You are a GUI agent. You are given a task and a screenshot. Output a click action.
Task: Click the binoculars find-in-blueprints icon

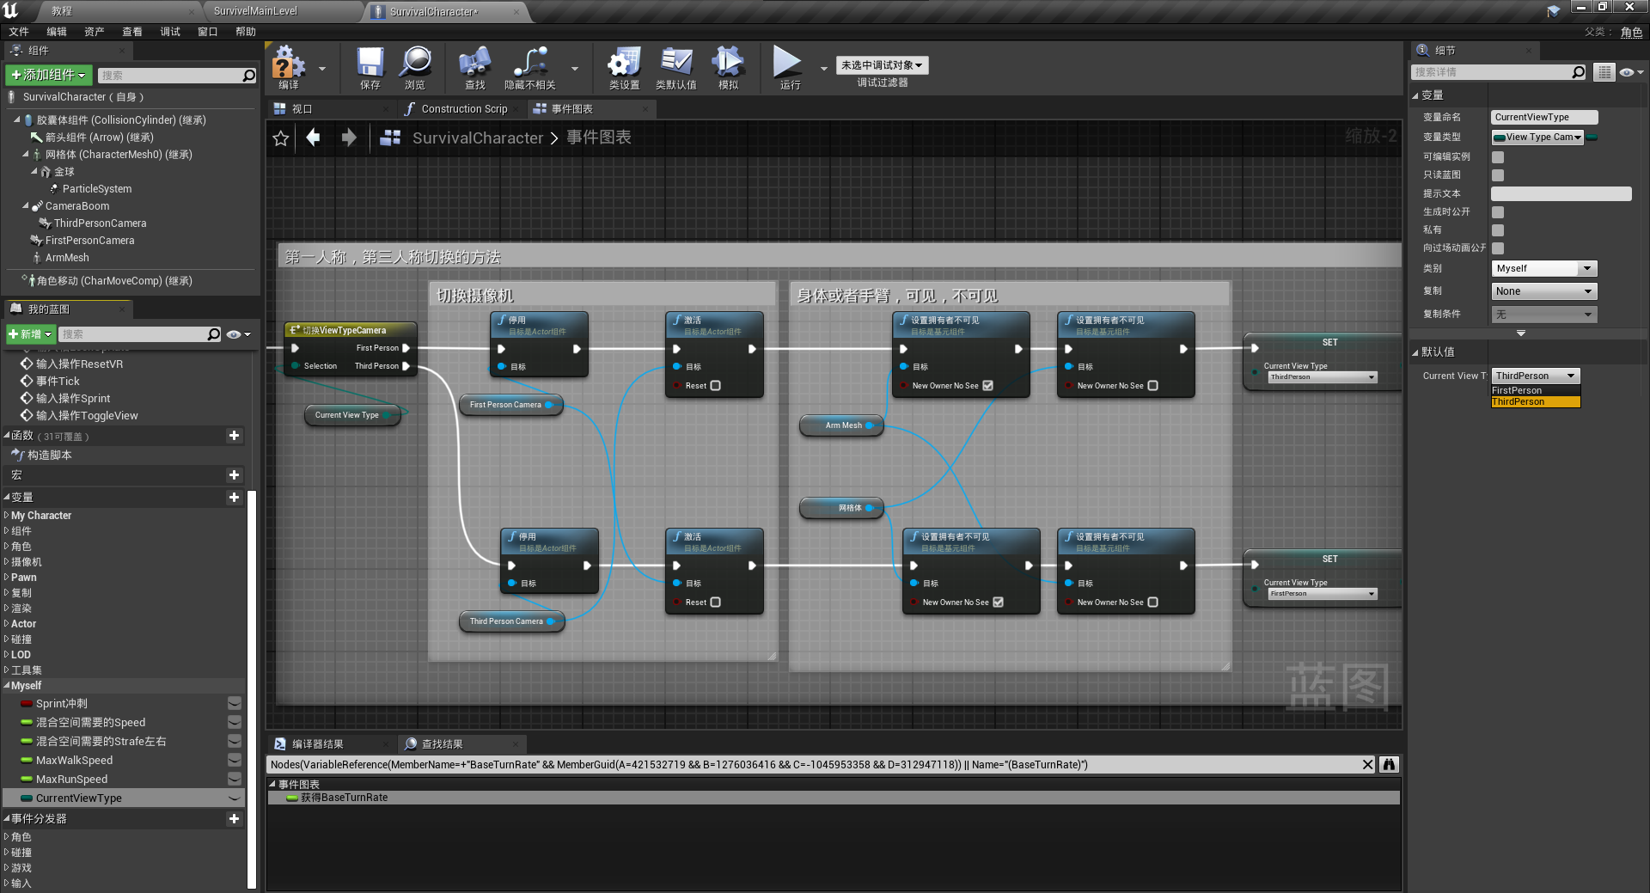[1389, 764]
